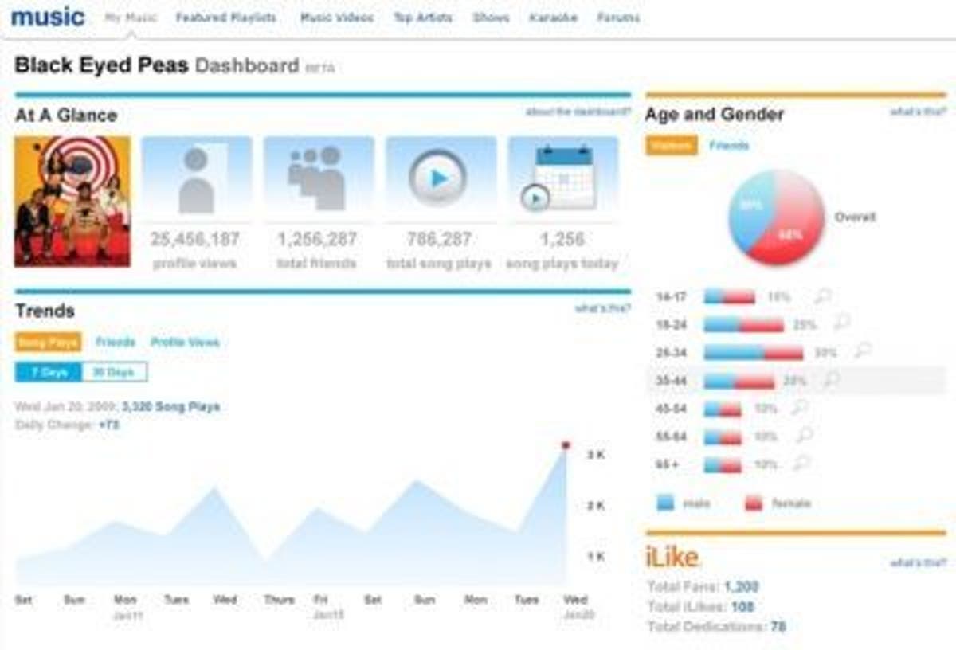Toggle Age and Gender to Friends
956x650 pixels.
click(729, 146)
